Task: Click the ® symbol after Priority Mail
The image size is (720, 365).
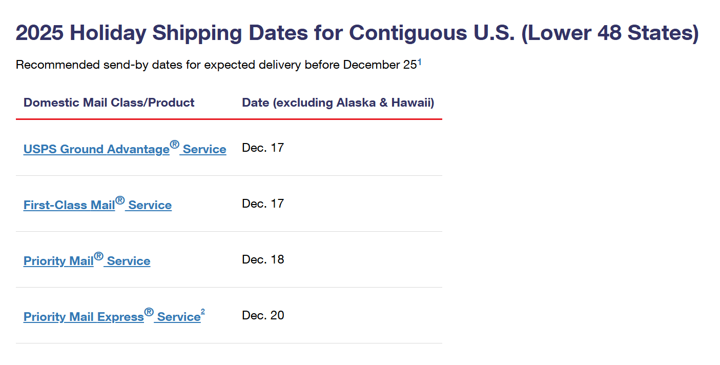Action: pyautogui.click(x=98, y=256)
